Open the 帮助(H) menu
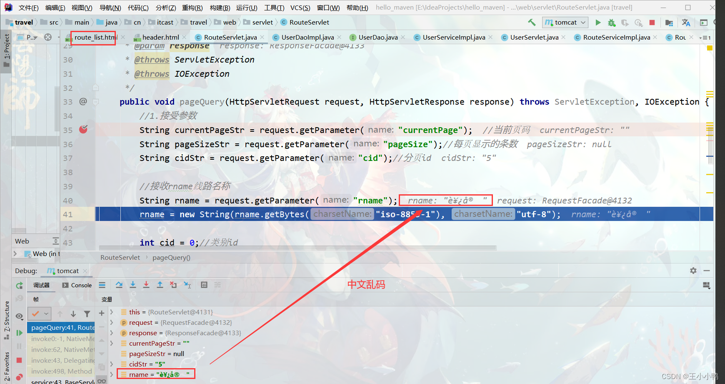This screenshot has width=725, height=384. point(357,8)
